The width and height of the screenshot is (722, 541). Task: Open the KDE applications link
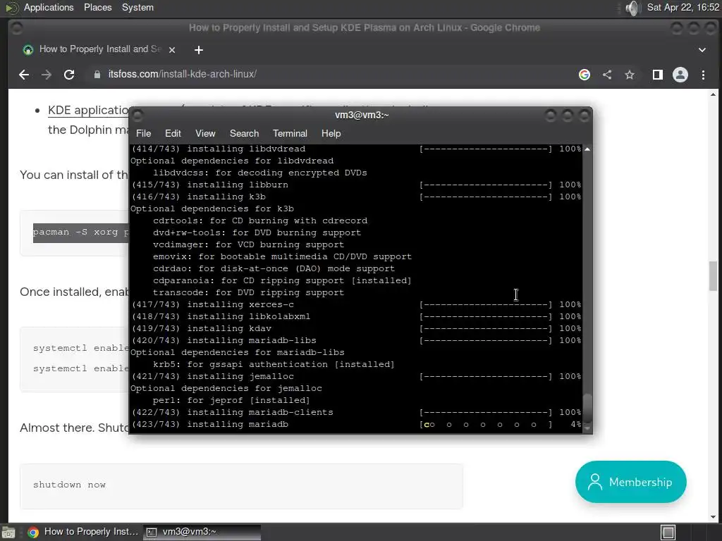pos(88,111)
